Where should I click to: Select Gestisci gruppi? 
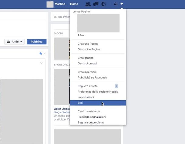point(87,63)
